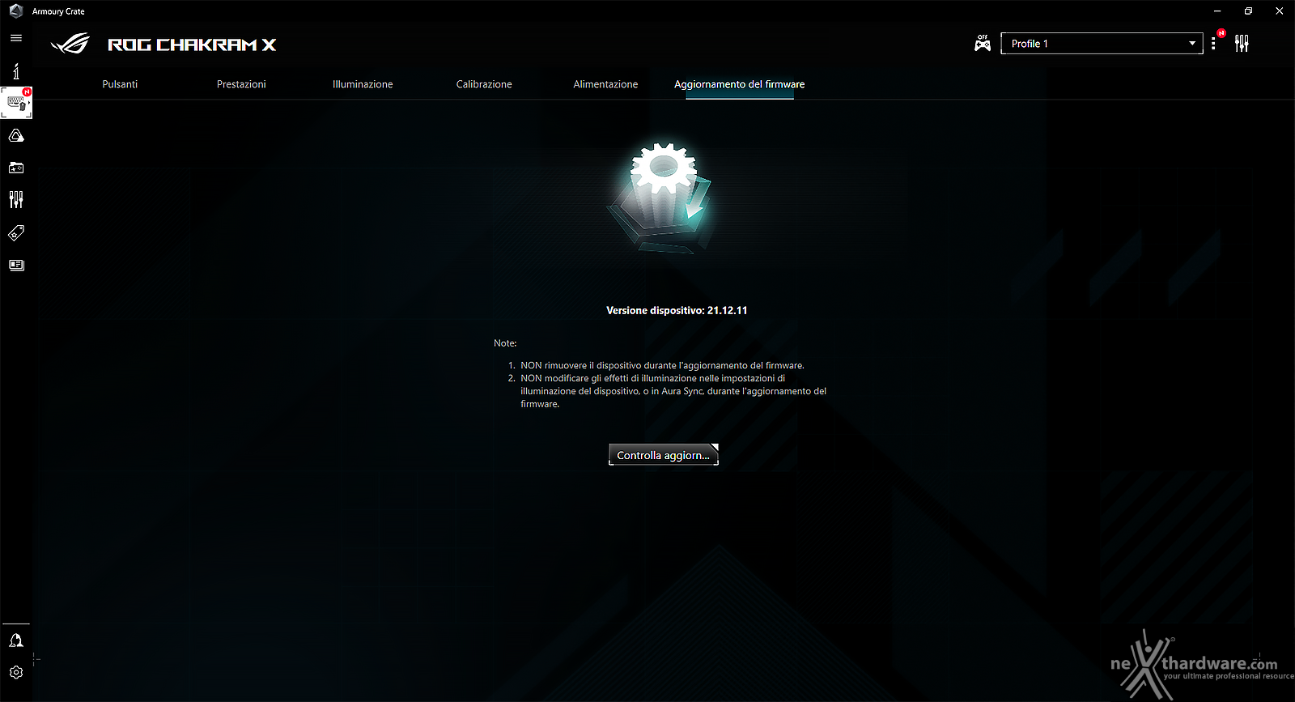Restore down the Armoury Crate window
This screenshot has height=702, width=1295.
[x=1248, y=11]
